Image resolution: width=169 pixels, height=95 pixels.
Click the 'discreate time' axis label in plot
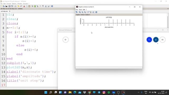[109, 27]
